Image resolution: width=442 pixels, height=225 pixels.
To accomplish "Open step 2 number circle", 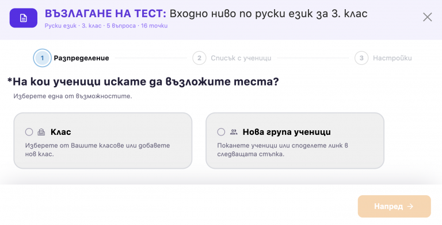I will [199, 58].
